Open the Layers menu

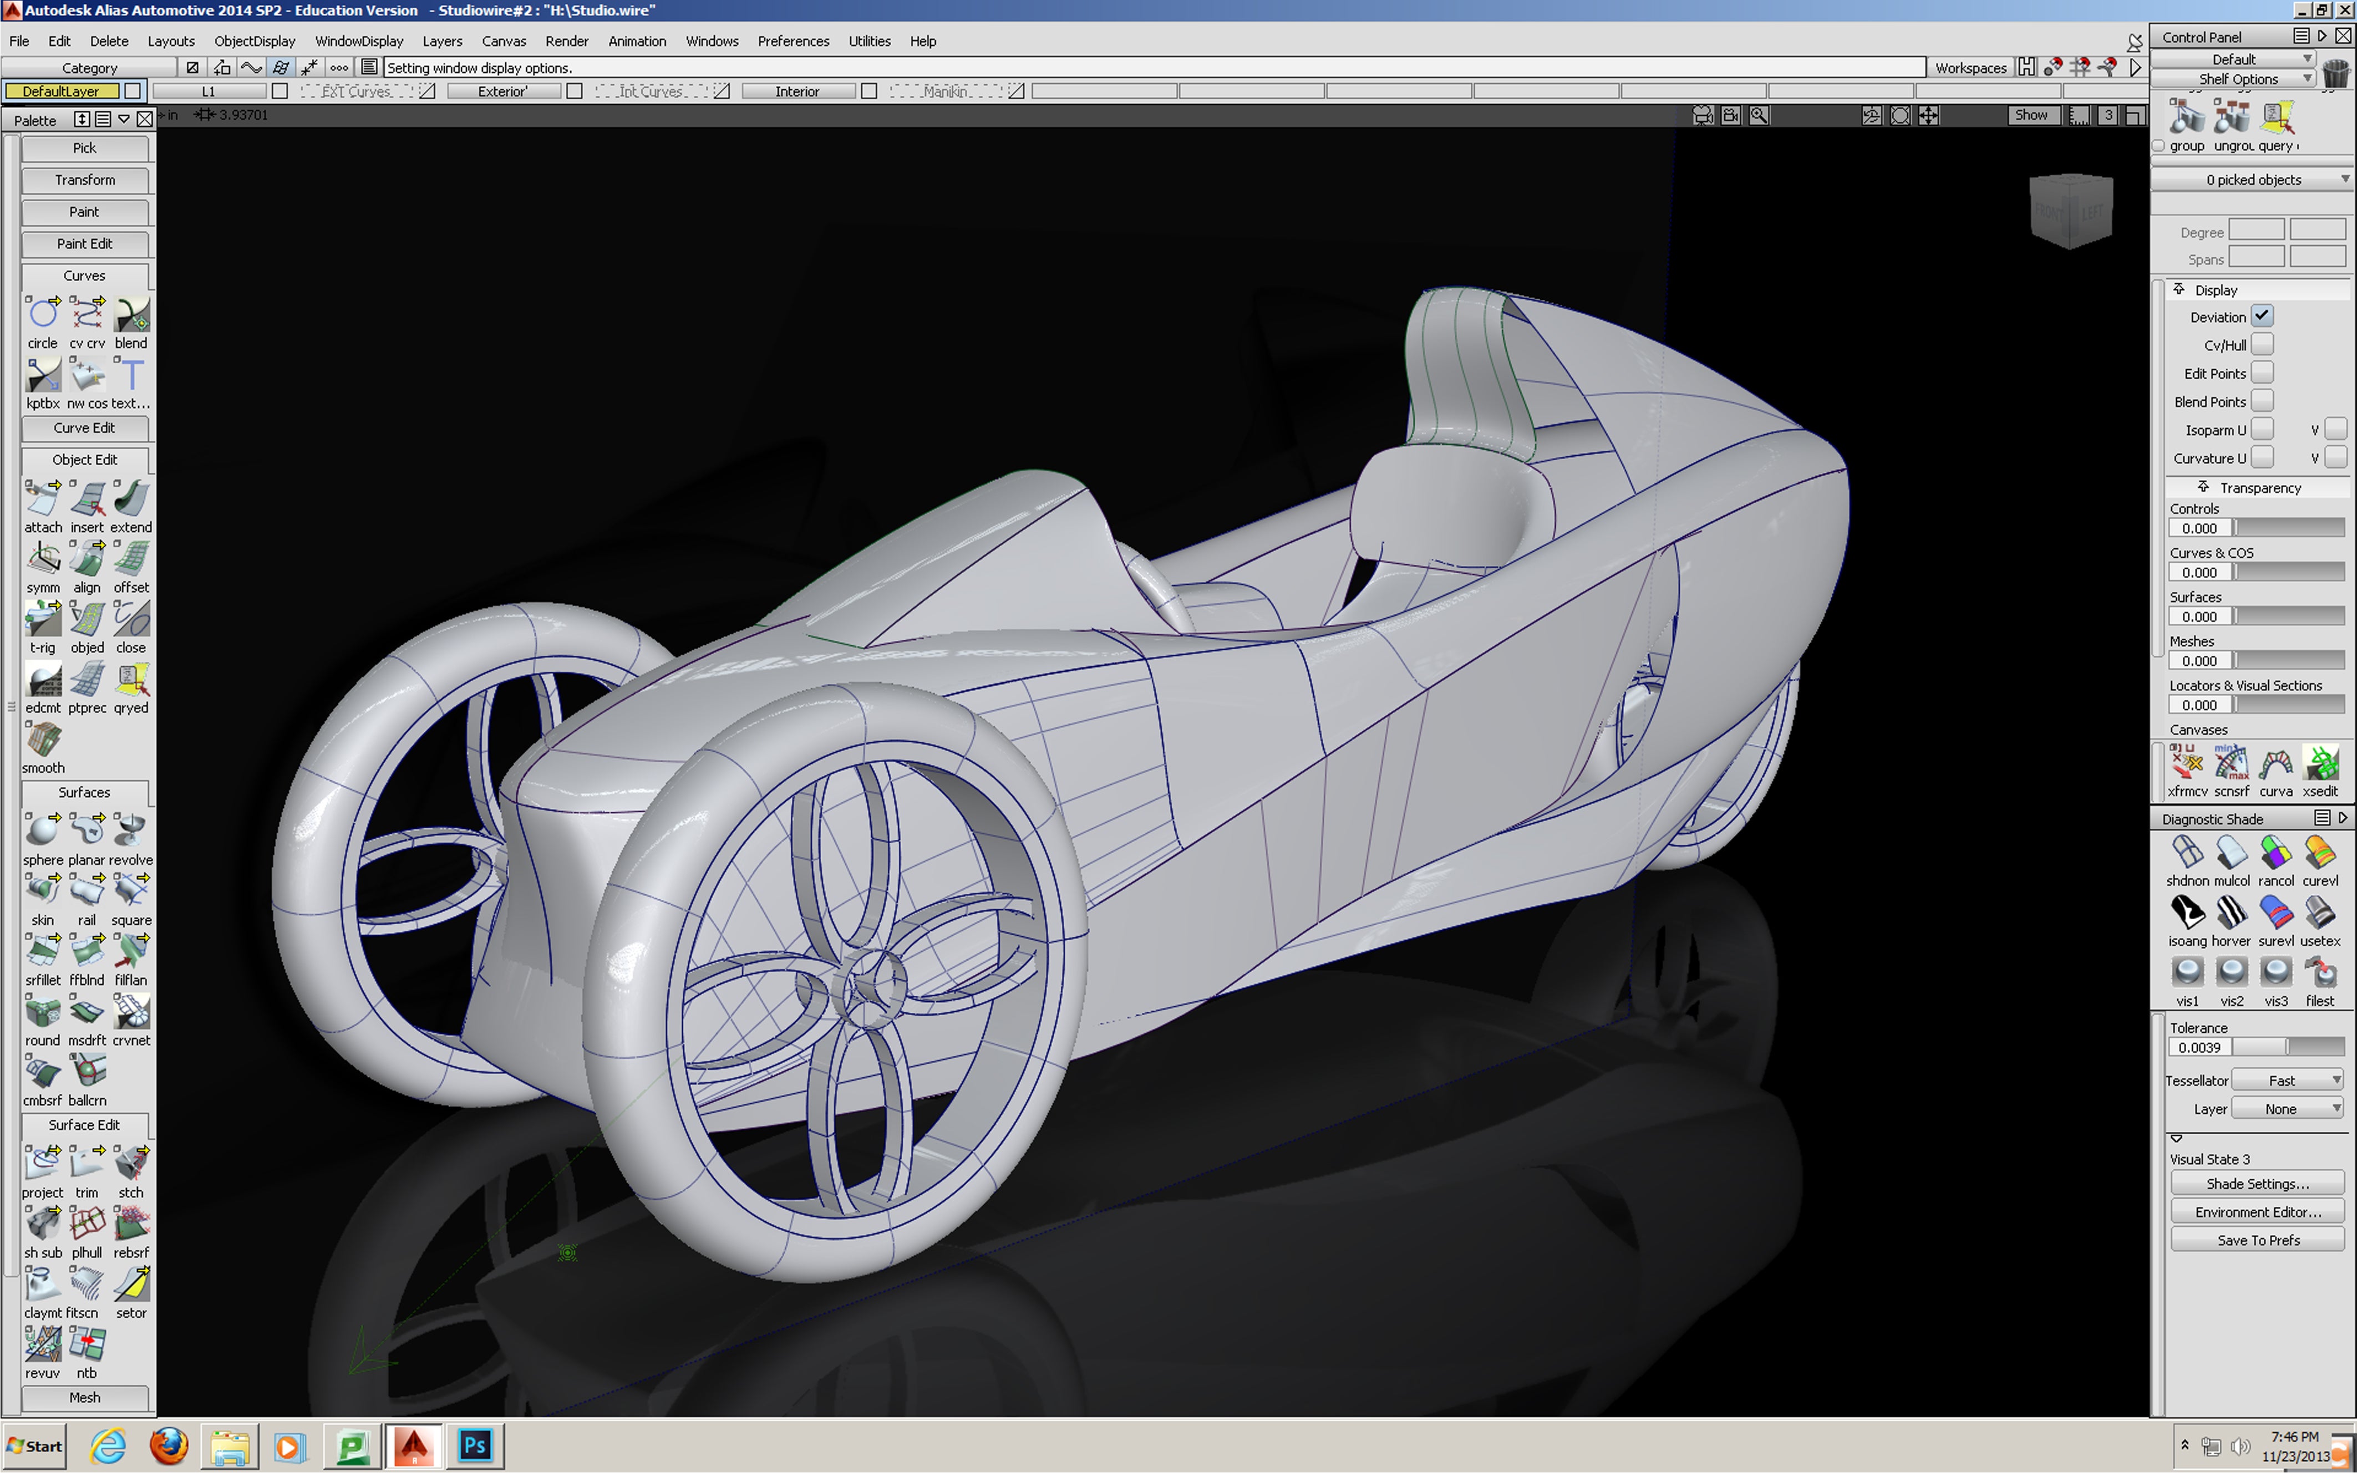click(x=443, y=41)
